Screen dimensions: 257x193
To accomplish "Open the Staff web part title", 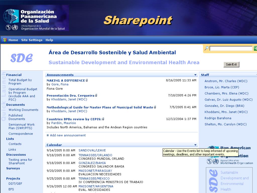I will (205, 75).
